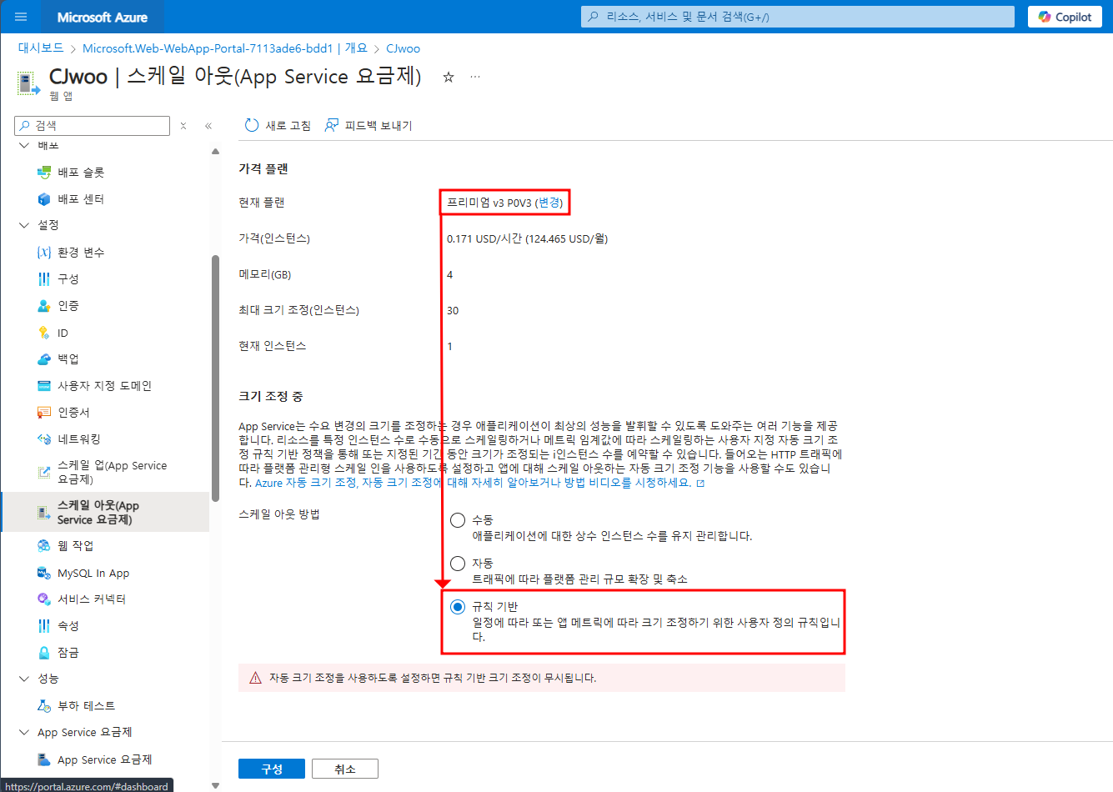
Task: Click the 최대 크기 조정(인스턴스) label
Action: [x=298, y=310]
